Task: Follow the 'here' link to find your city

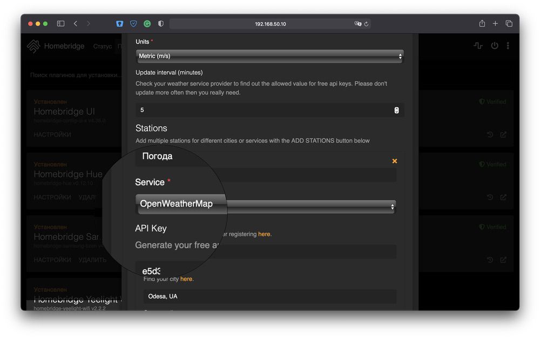Action: 186,279
